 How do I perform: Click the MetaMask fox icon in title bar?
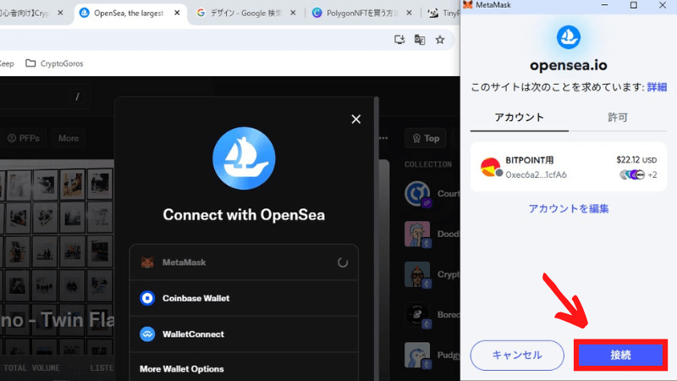[x=468, y=5]
